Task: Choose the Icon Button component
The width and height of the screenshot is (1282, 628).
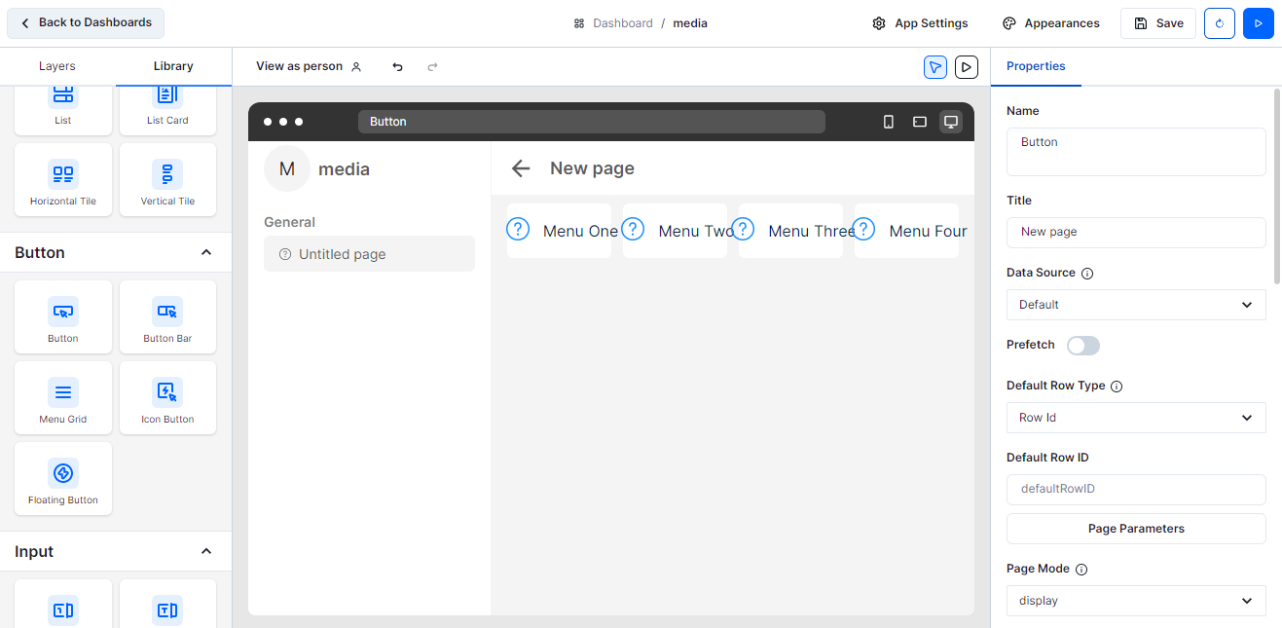Action: click(167, 398)
